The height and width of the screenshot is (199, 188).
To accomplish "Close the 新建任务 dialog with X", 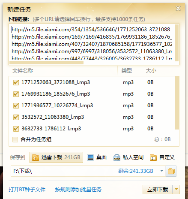I will point(178,9).
